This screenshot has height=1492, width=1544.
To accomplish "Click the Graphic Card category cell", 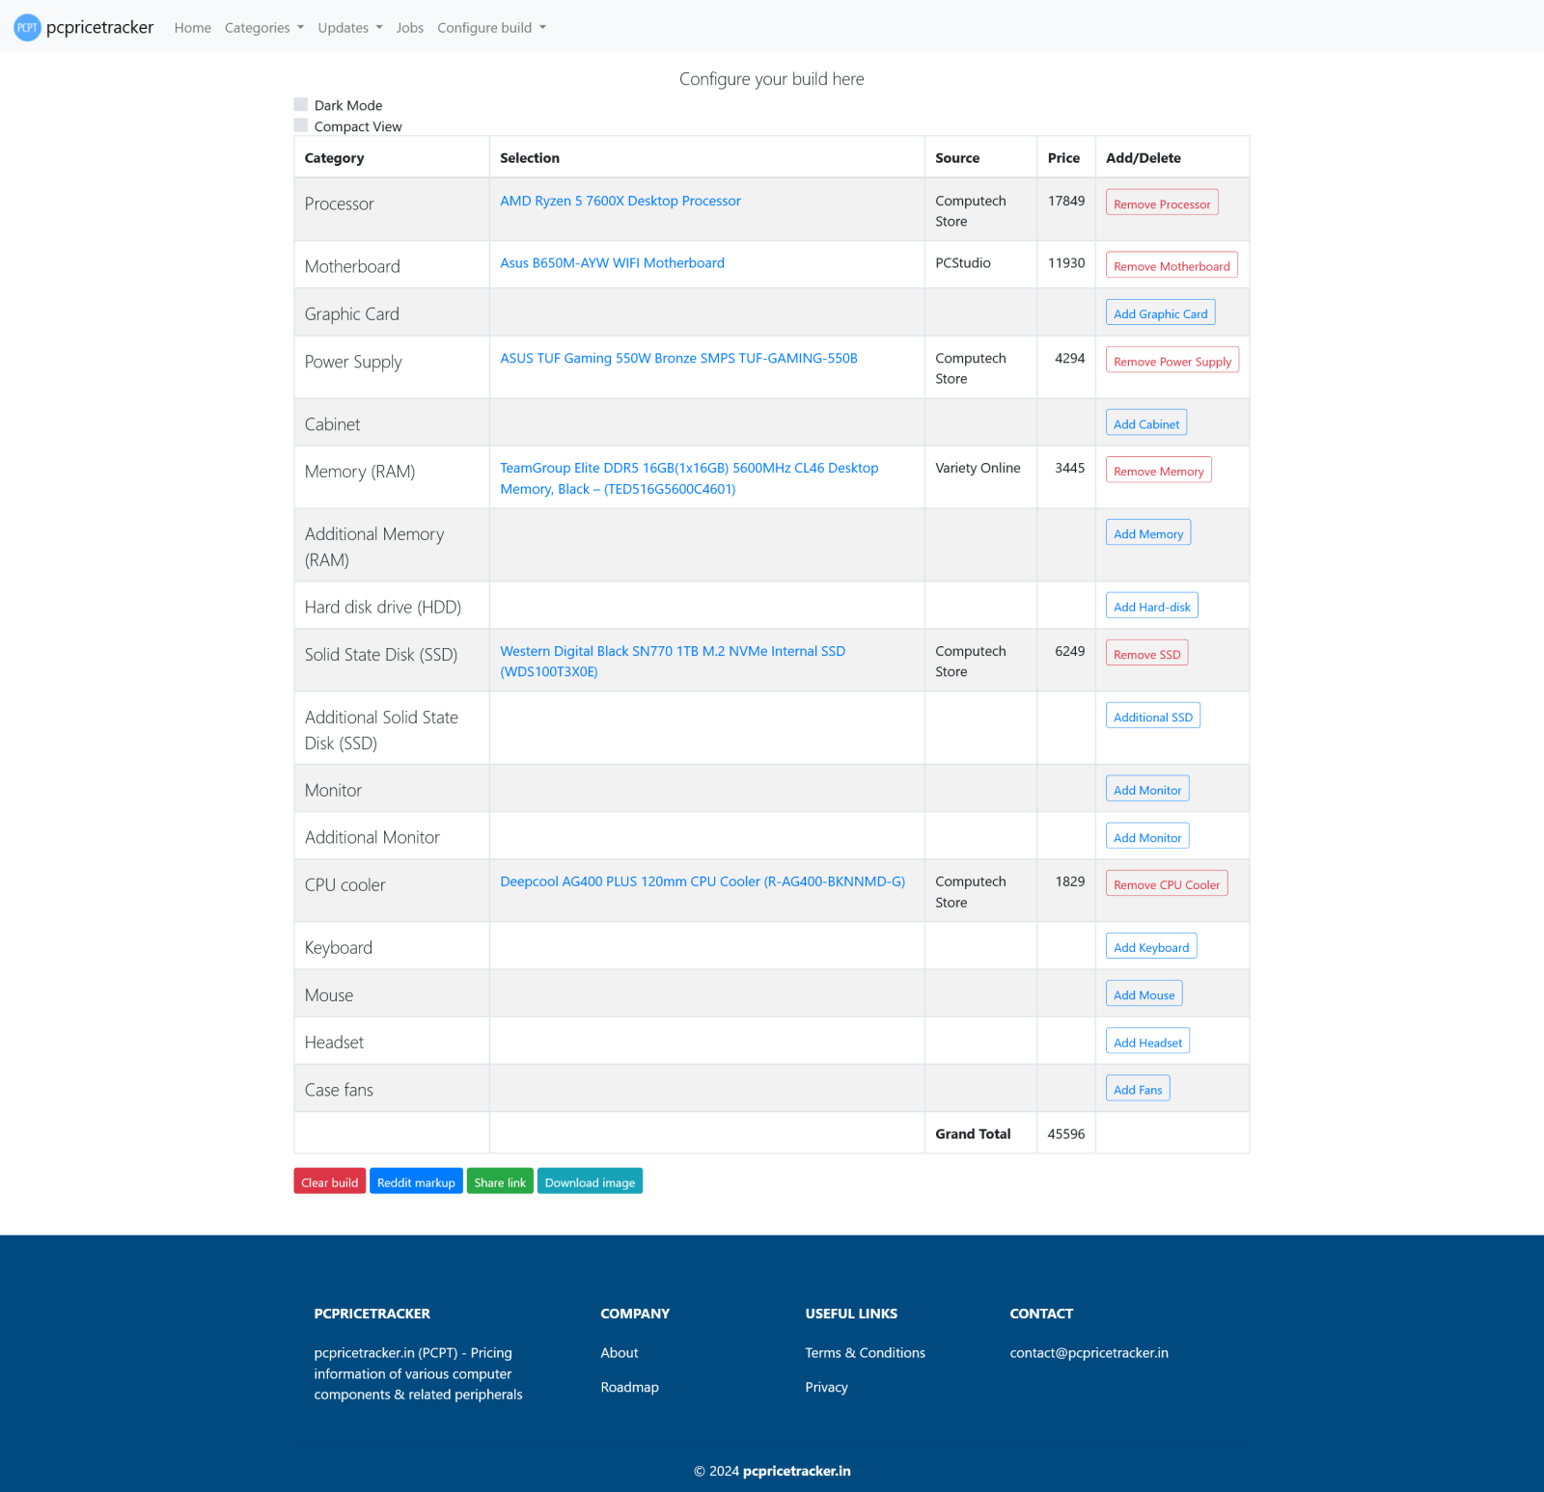I will [x=392, y=313].
